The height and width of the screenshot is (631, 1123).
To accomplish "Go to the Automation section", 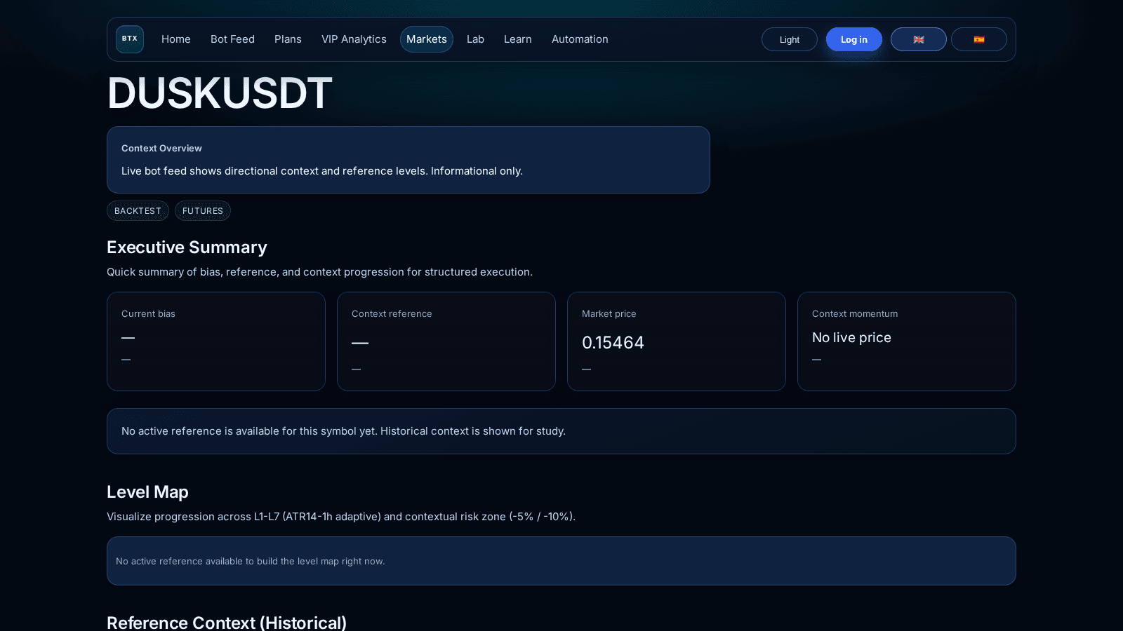I will tap(579, 39).
